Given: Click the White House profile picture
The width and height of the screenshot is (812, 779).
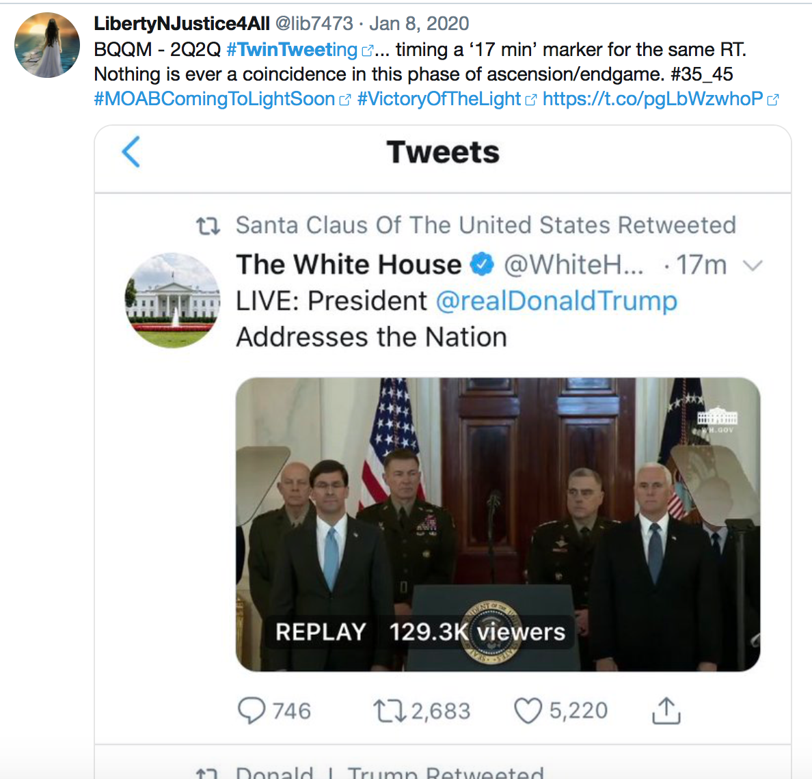Looking at the screenshot, I should point(172,301).
